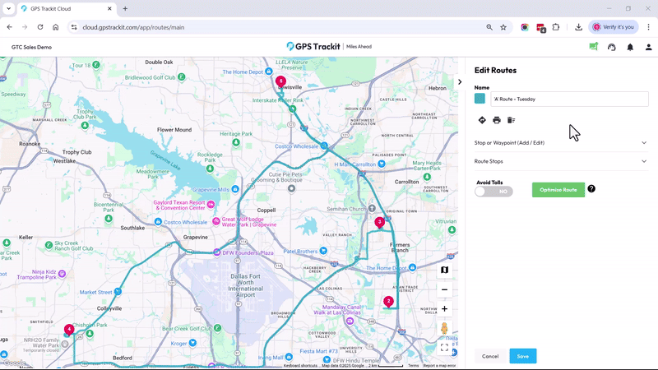Zoom out the map
The image size is (658, 370).
[444, 289]
